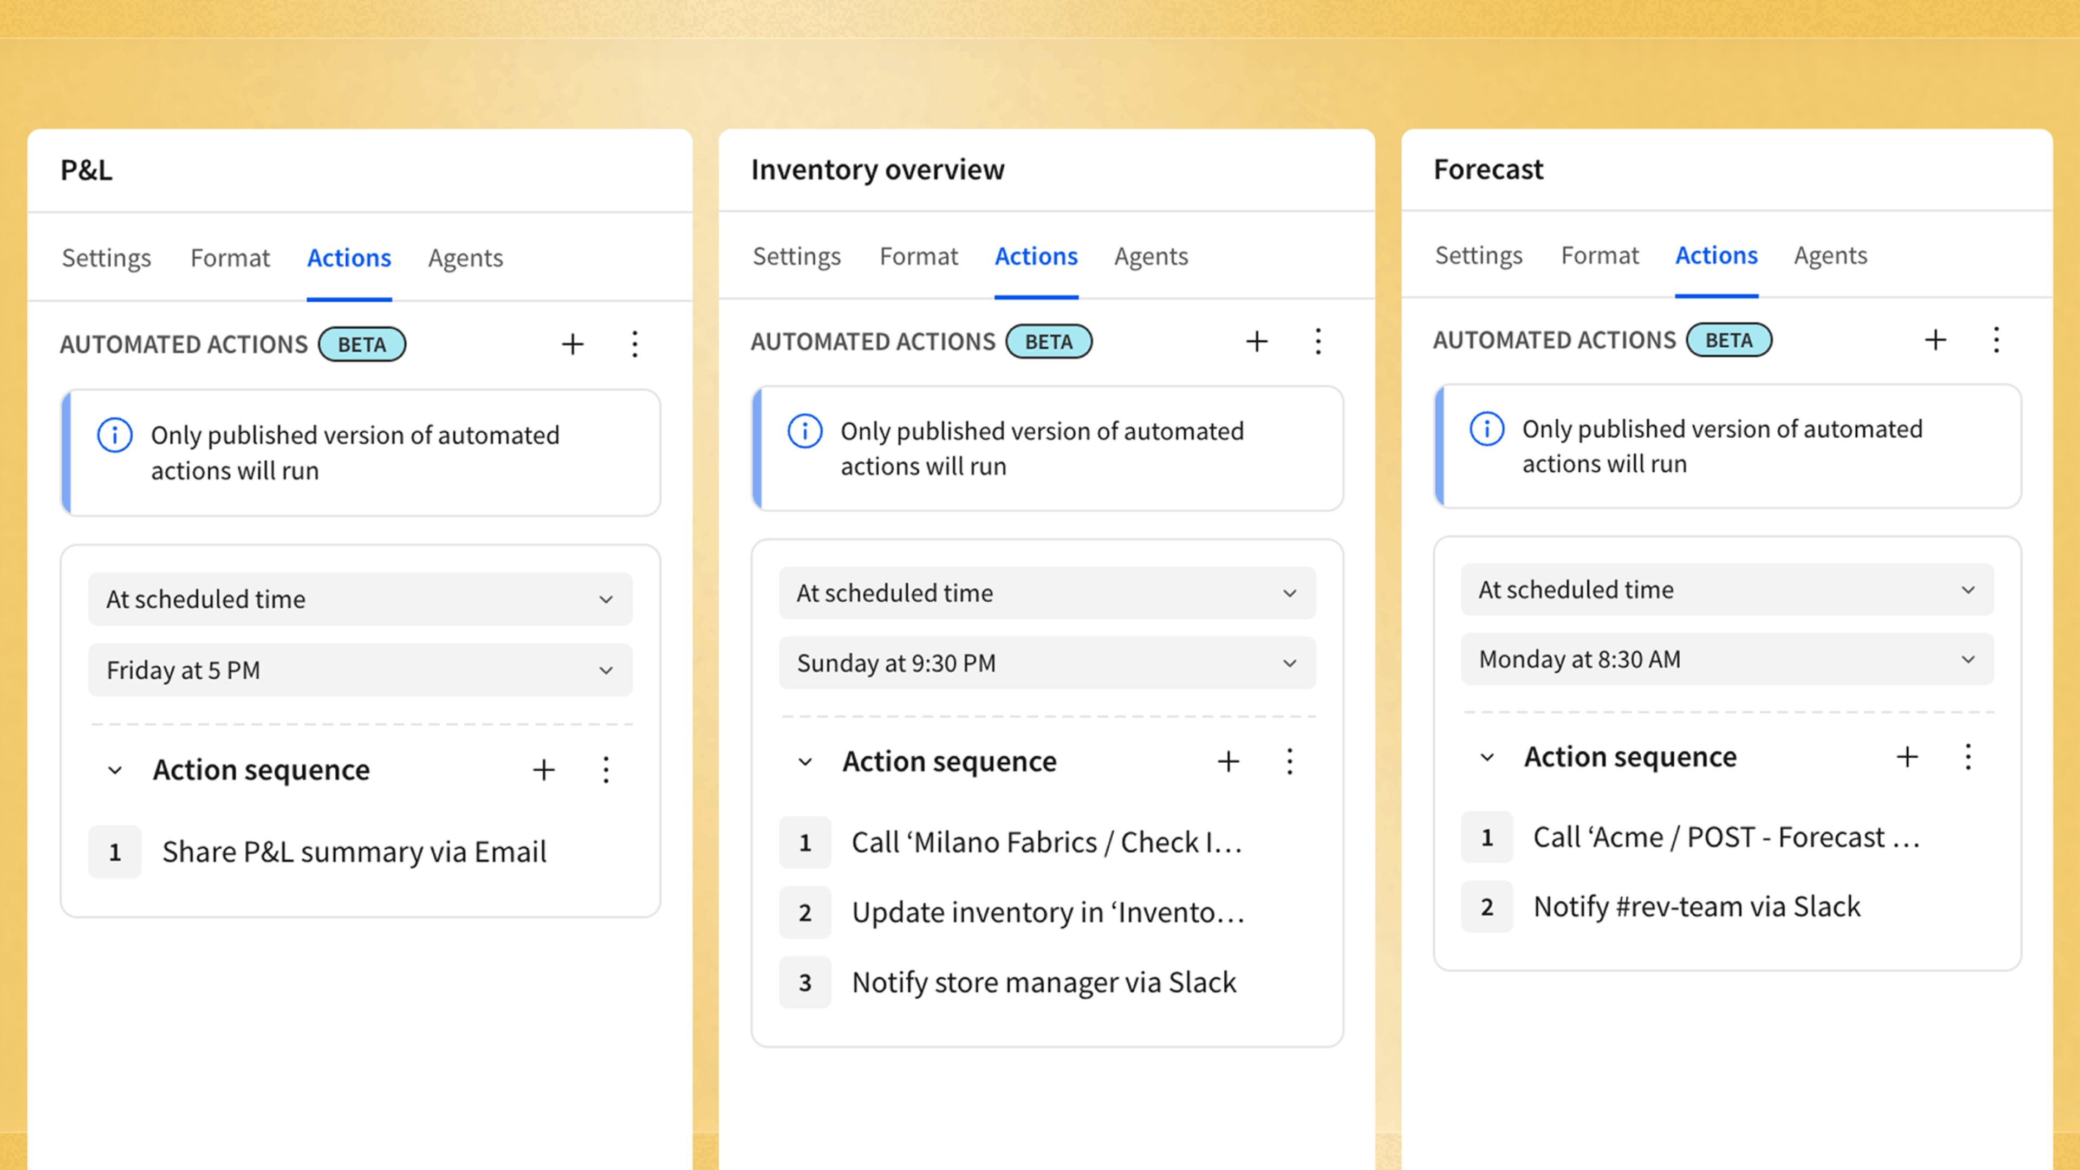Viewport: 2080px width, 1170px height.
Task: Open P&L action sequence more options
Action: click(x=606, y=770)
